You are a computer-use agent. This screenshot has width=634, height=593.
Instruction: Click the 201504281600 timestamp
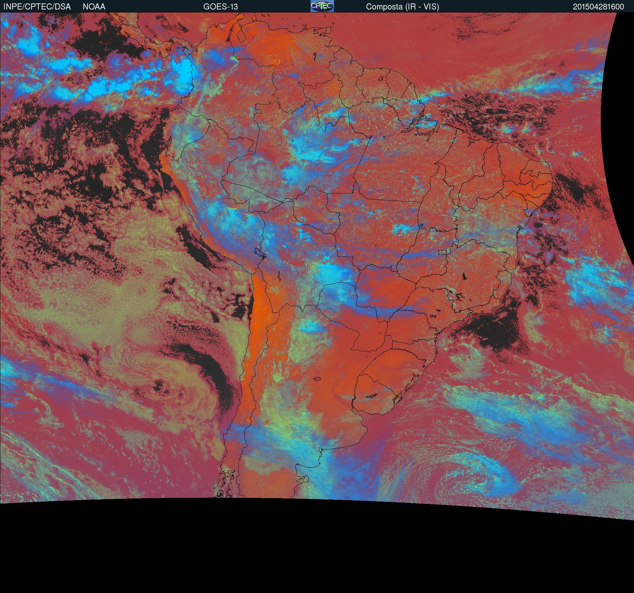coord(598,7)
